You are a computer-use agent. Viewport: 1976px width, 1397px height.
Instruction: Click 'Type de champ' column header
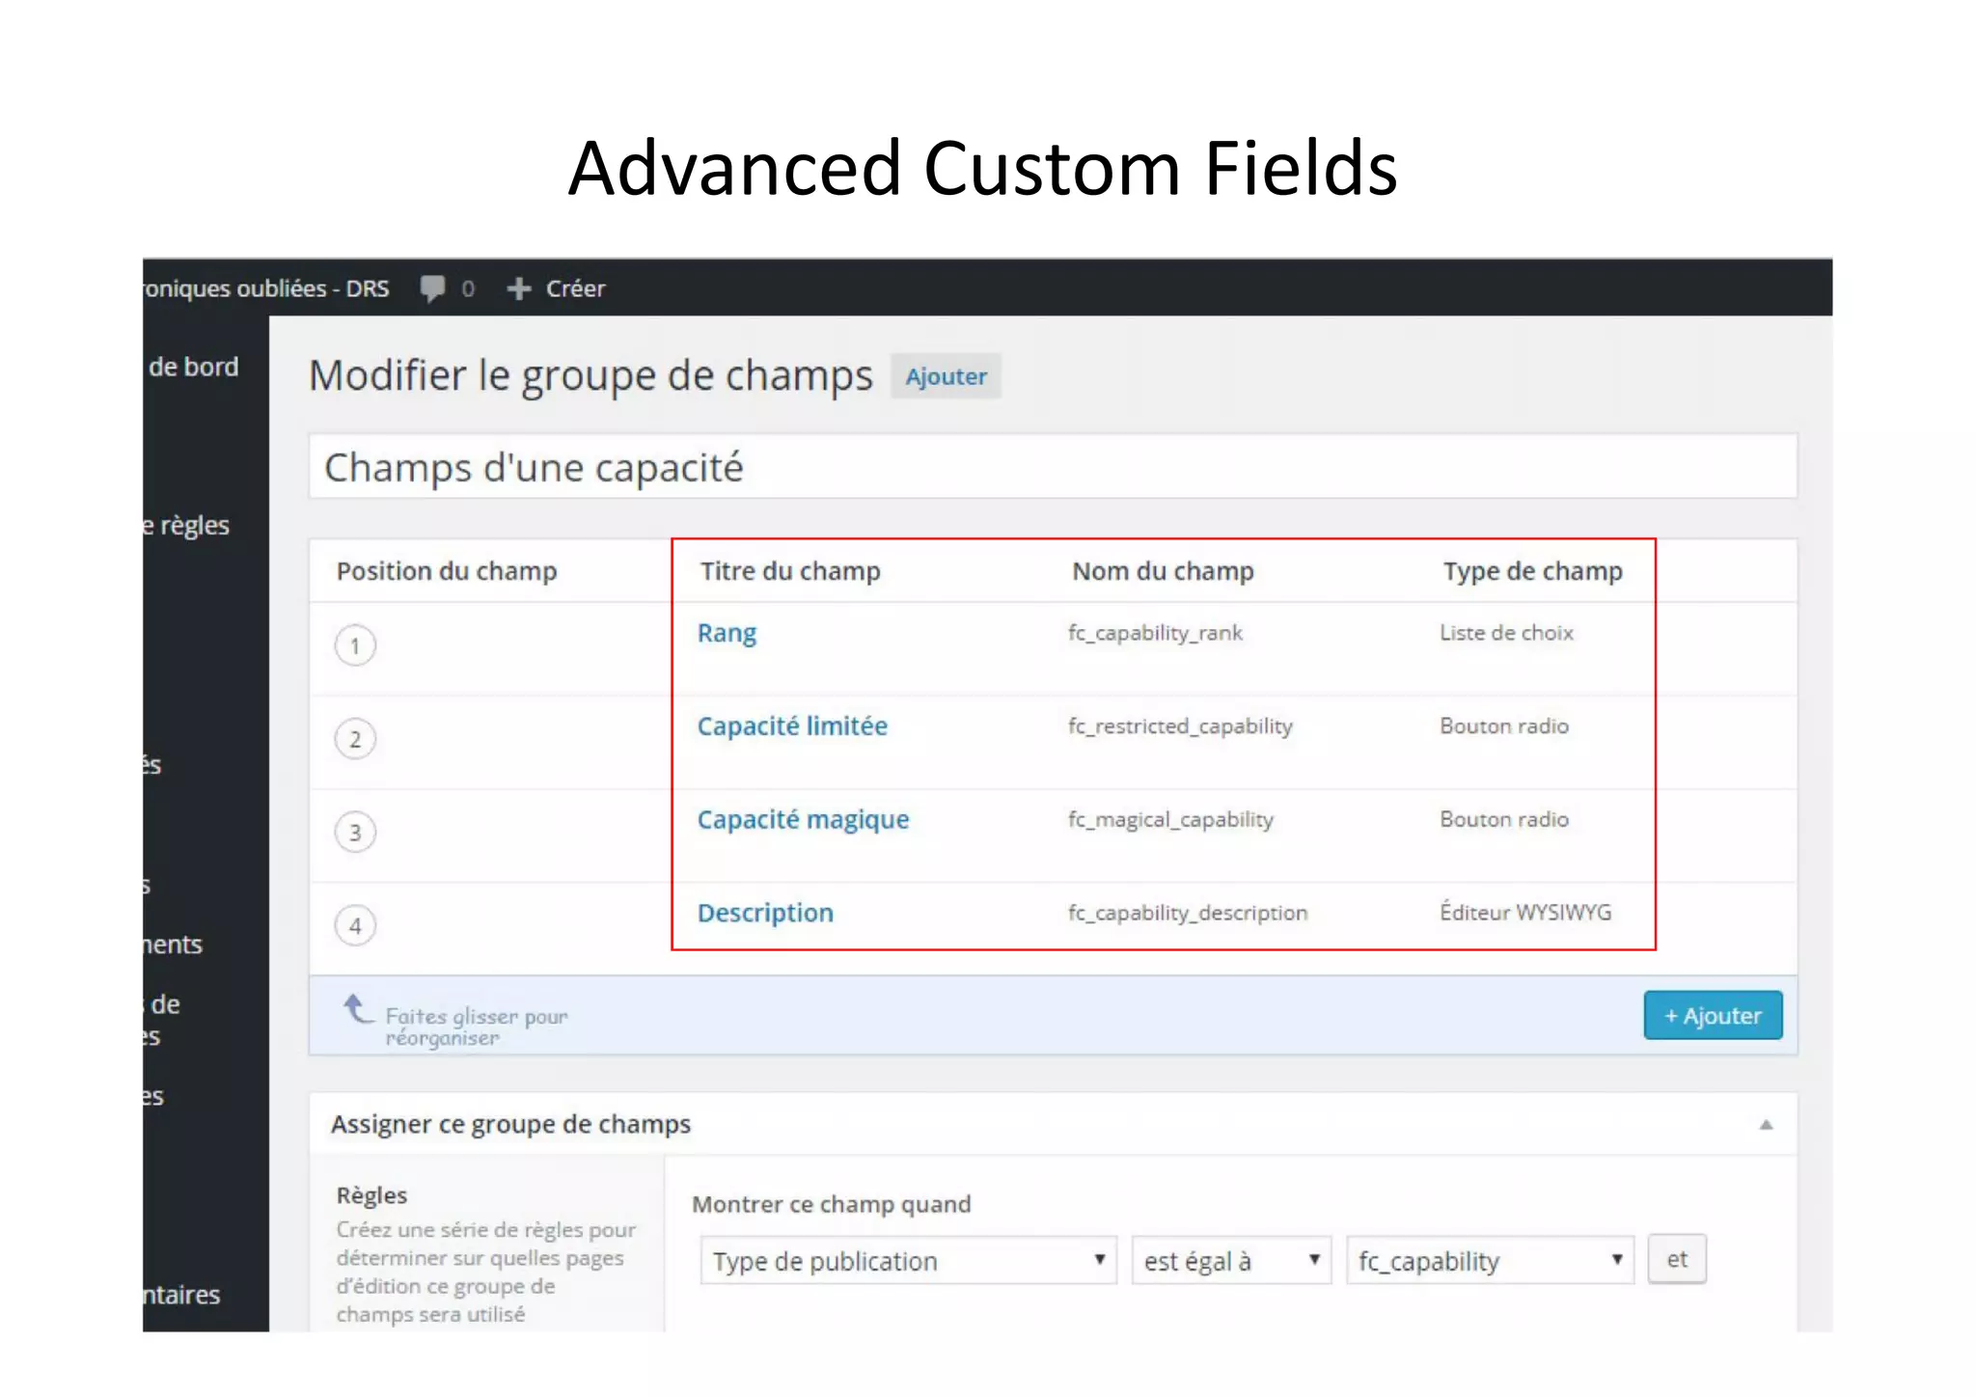1532,571
